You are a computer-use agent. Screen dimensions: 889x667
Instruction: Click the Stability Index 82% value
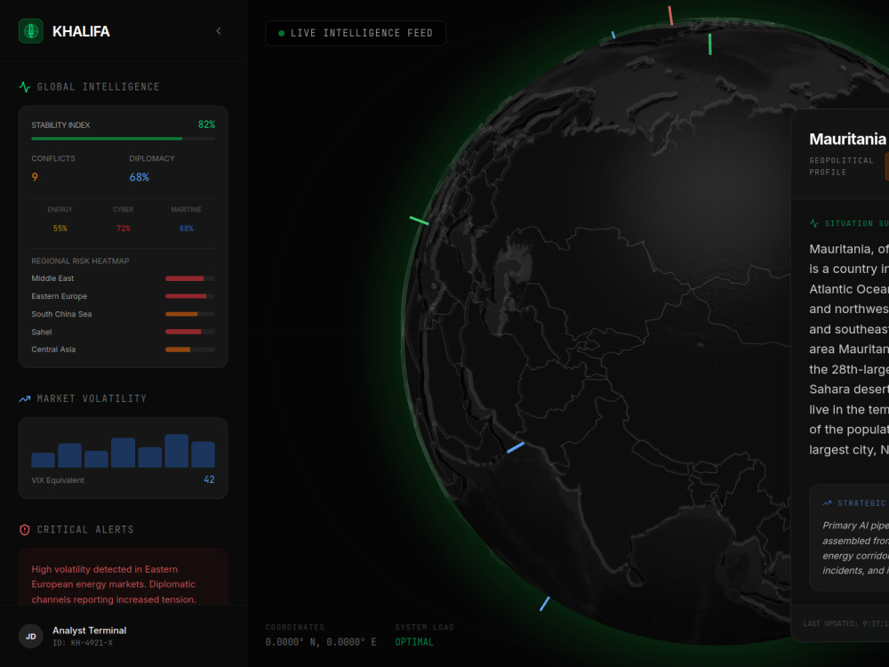pos(206,125)
